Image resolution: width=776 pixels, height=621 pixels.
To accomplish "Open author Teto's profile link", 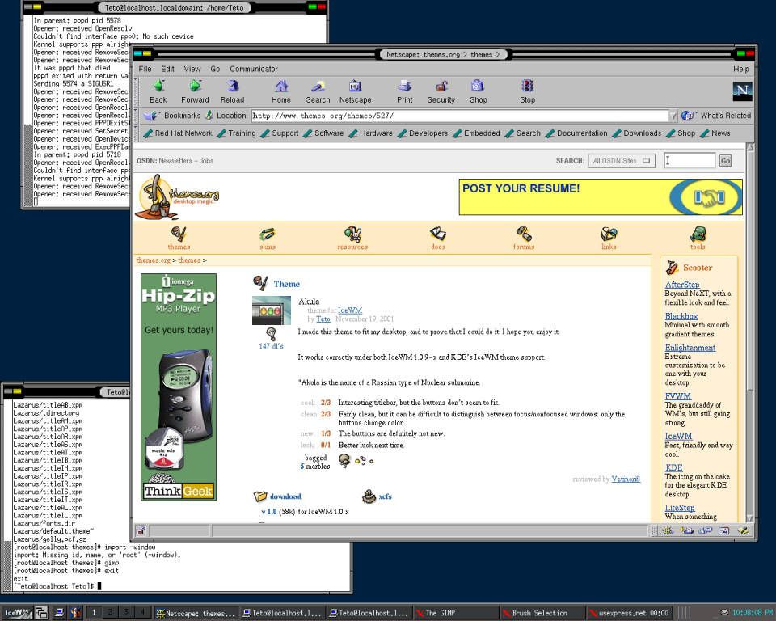I will 323,319.
